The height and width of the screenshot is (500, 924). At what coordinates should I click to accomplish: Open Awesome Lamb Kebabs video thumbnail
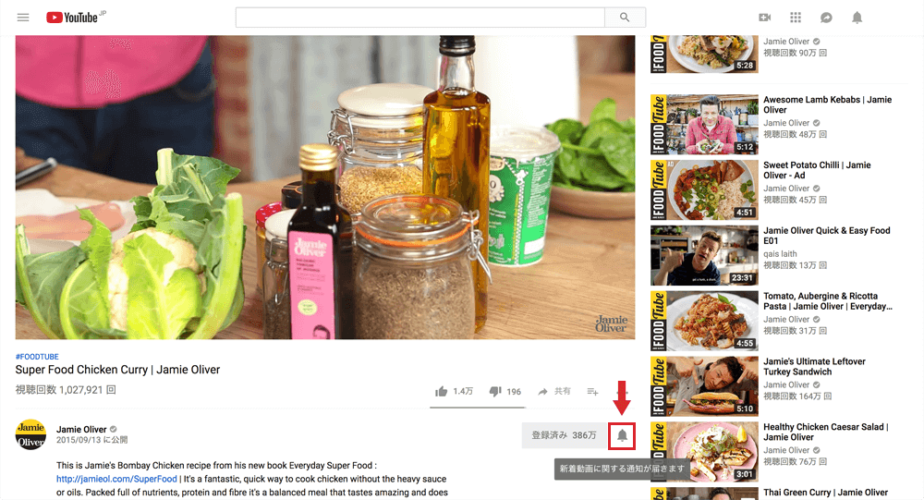pos(704,125)
